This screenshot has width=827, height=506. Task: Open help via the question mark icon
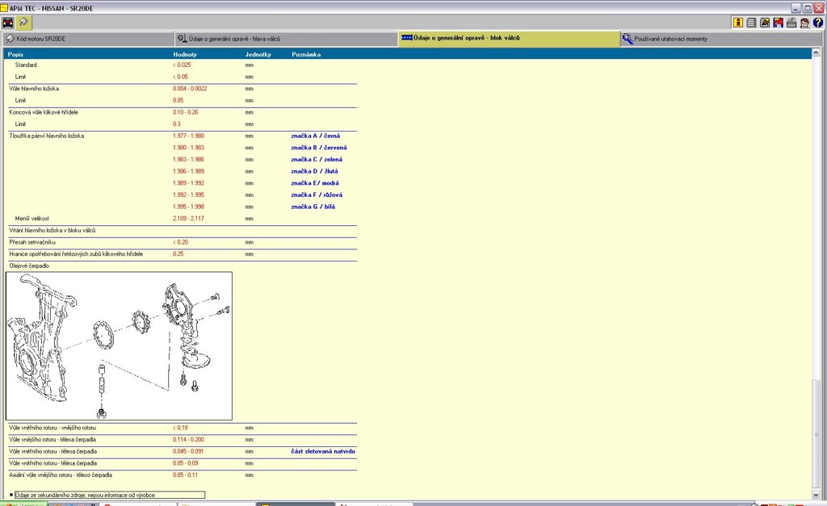tap(817, 23)
